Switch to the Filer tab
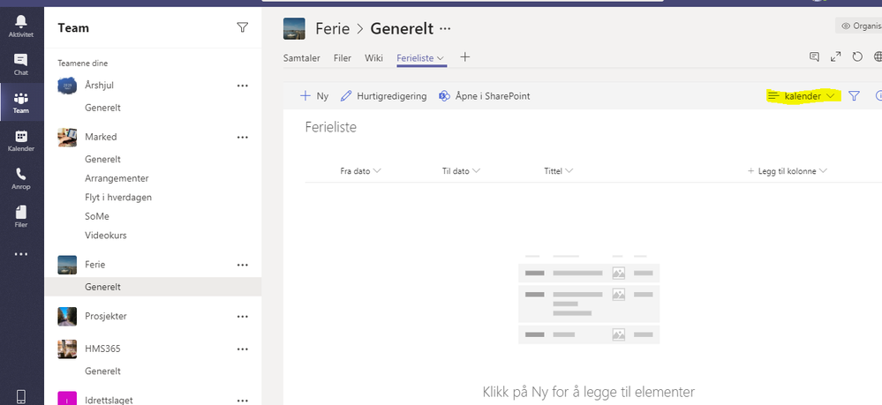882x405 pixels. (342, 58)
